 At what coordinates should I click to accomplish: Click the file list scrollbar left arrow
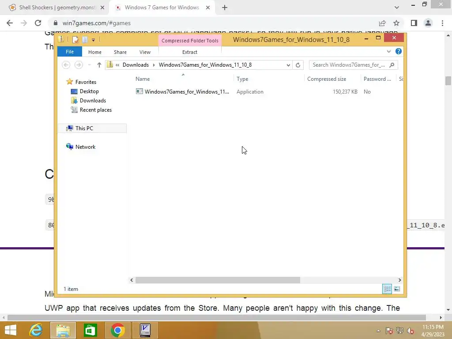coord(132,280)
